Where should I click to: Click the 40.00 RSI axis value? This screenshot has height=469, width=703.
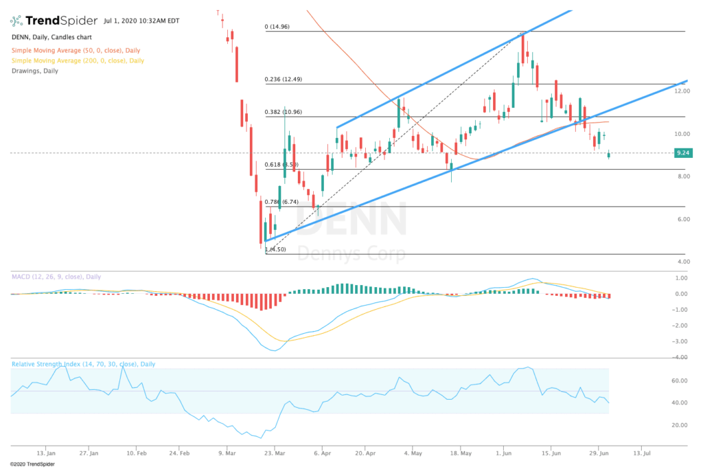(680, 402)
